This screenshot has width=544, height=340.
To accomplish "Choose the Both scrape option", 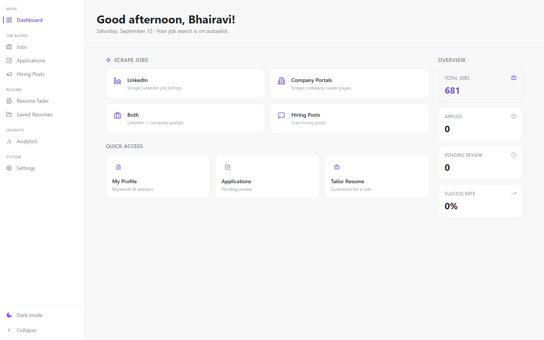I will pos(185,118).
